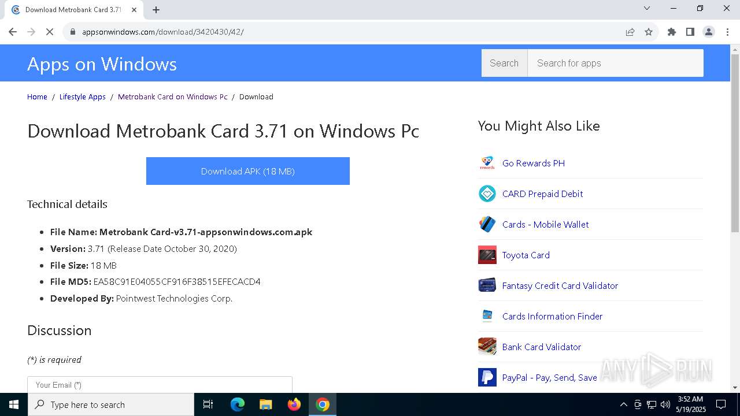
Task: Open Bank Card Validator link
Action: click(542, 347)
